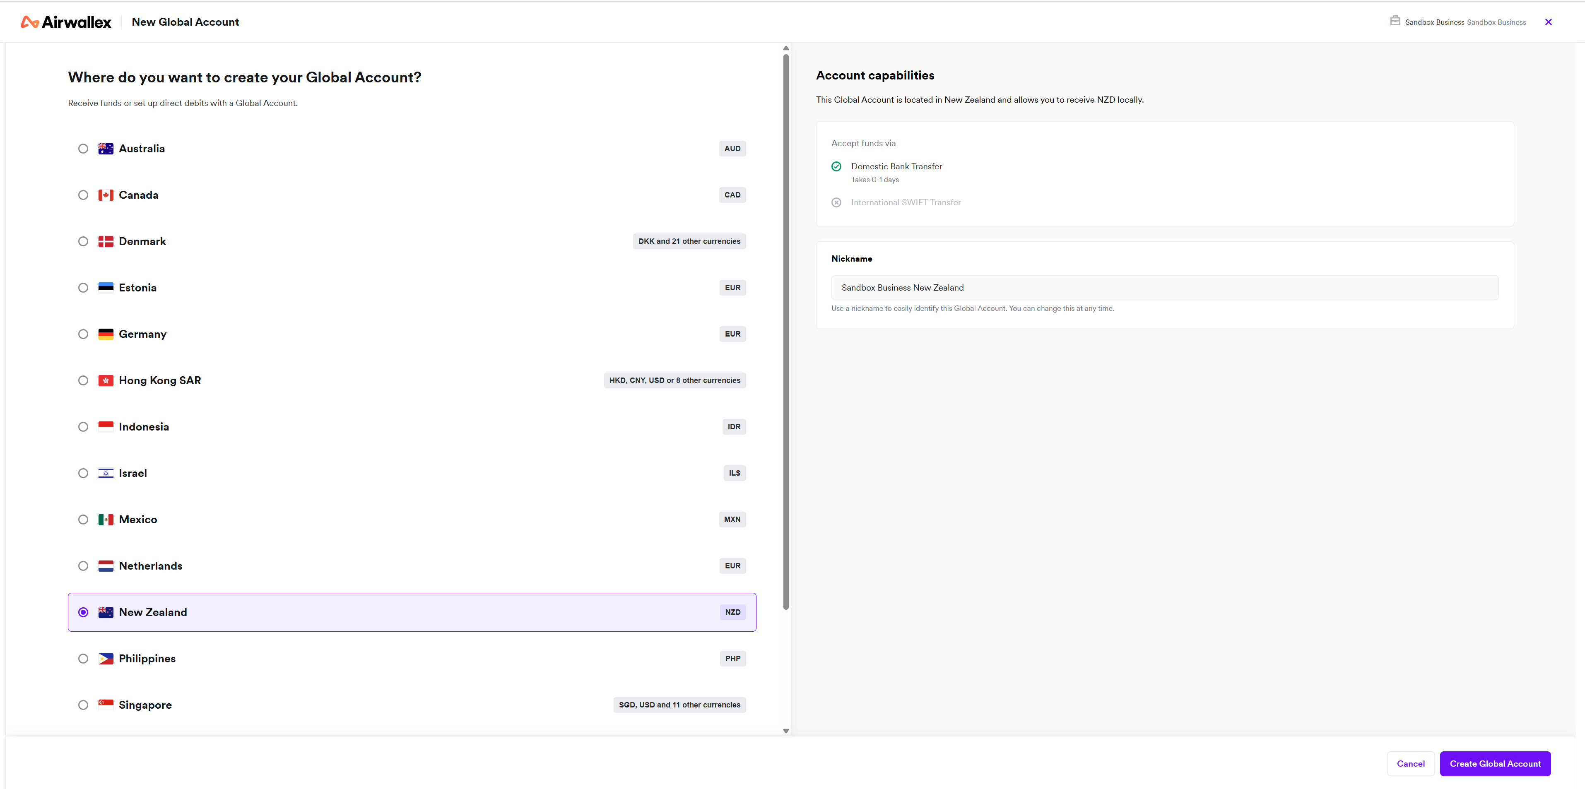Viewport: 1585px width, 789px height.
Task: Click the Airwallex logo
Action: point(66,22)
